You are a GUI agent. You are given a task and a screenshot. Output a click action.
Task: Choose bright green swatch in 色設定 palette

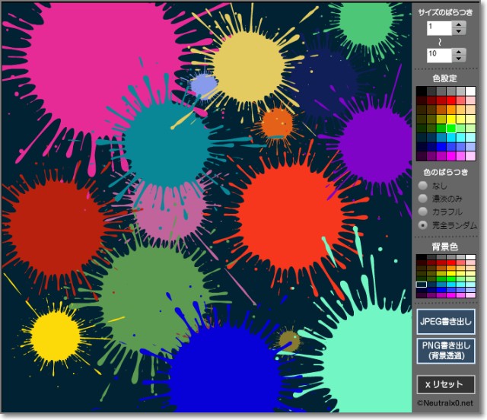pos(451,128)
